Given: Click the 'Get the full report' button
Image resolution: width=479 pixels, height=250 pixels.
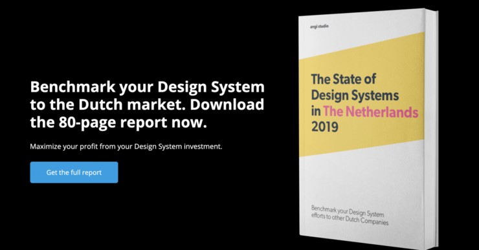Looking at the screenshot, I should tap(74, 172).
